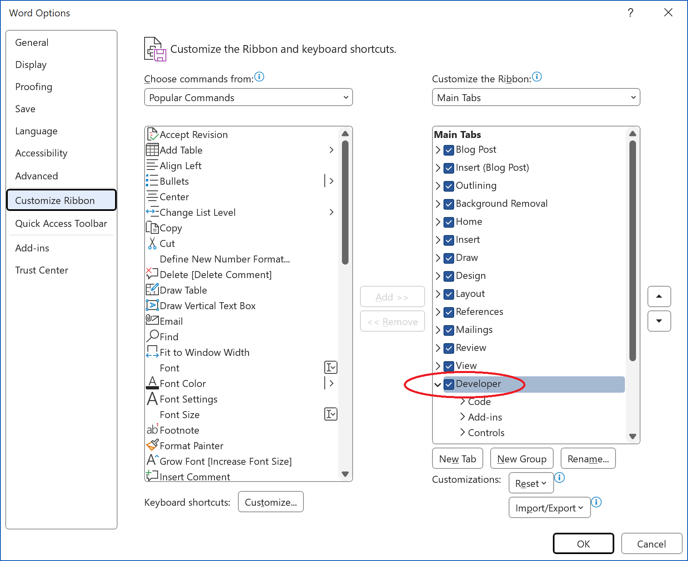Toggle the Mailings tab checkbox
This screenshot has width=688, height=561.
[x=449, y=330]
